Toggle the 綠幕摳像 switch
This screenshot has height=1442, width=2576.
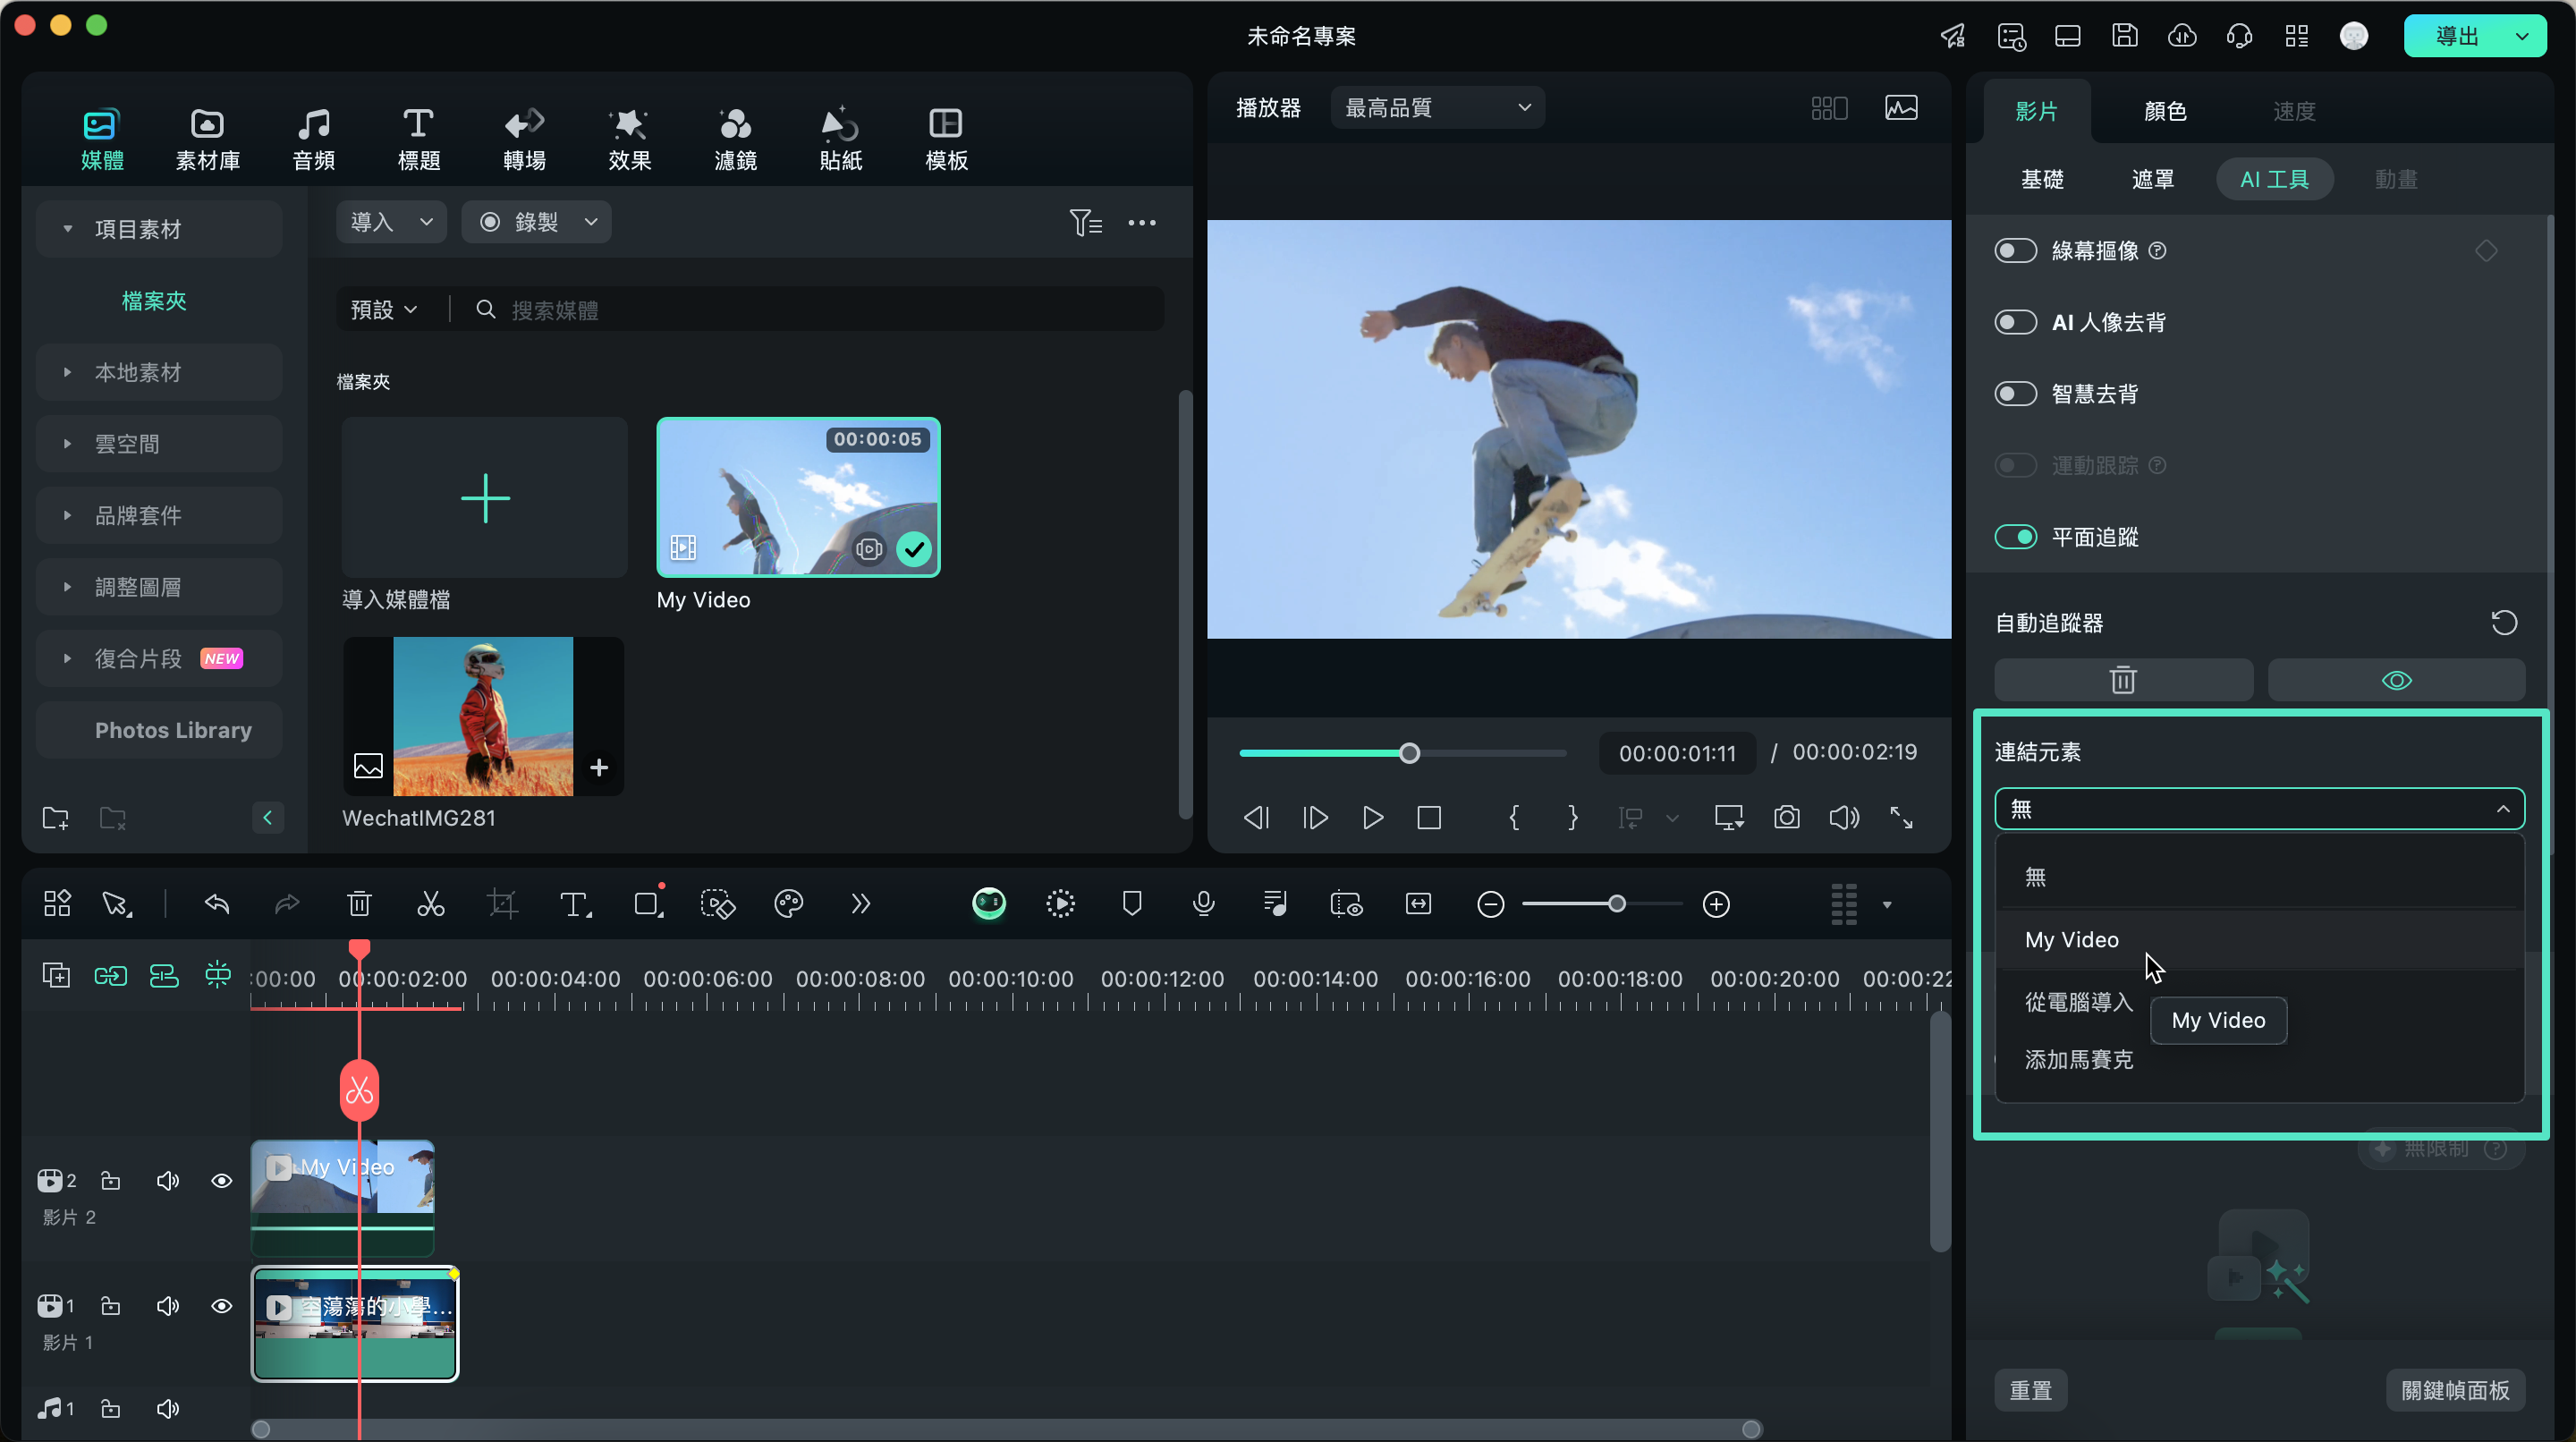(x=2015, y=250)
